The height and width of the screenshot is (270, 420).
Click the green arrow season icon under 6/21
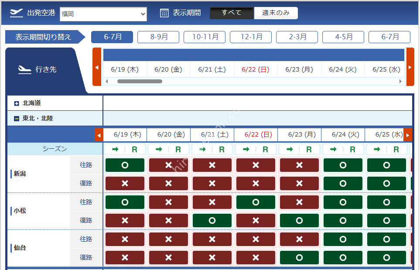click(x=202, y=150)
